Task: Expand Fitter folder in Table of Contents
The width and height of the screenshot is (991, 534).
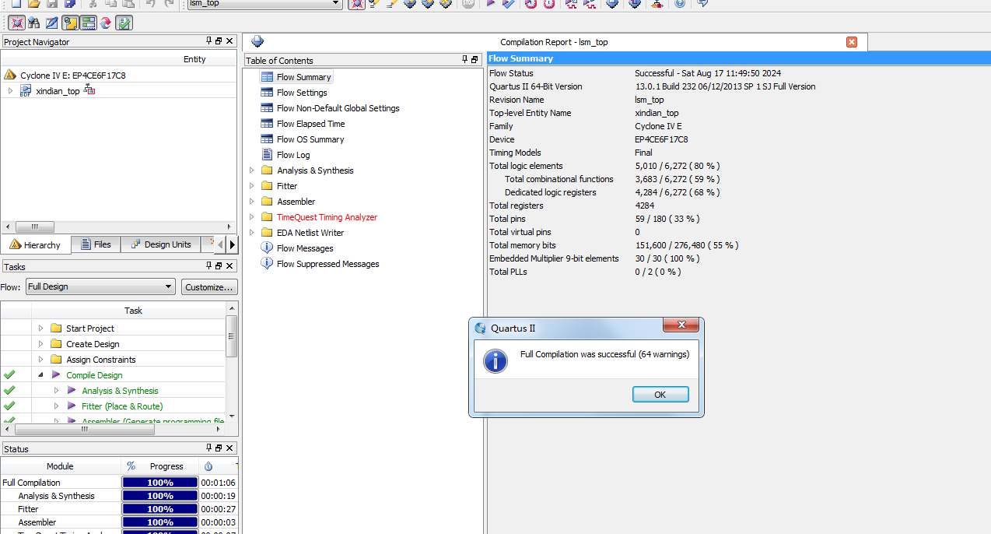Action: point(251,186)
